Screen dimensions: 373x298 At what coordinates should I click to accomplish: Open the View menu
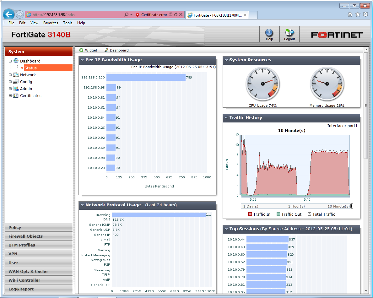[34, 23]
